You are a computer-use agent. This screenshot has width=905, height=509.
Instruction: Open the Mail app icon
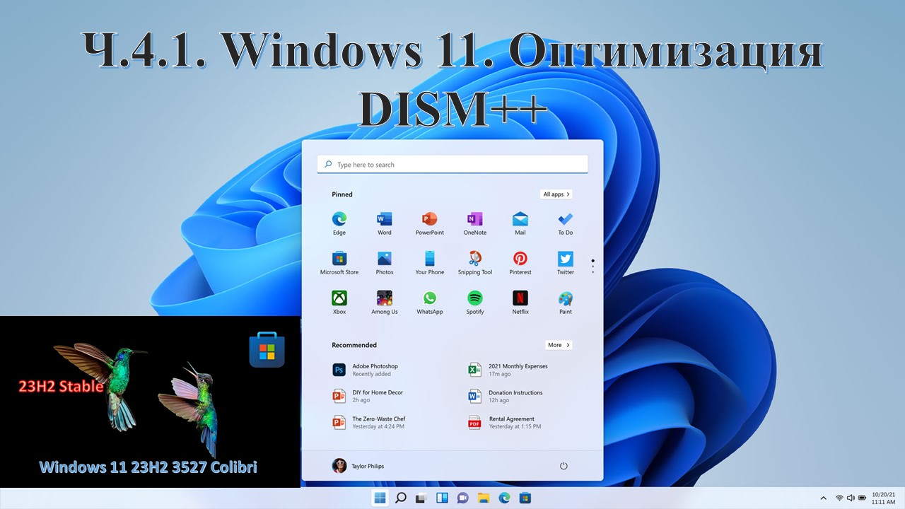click(x=520, y=223)
